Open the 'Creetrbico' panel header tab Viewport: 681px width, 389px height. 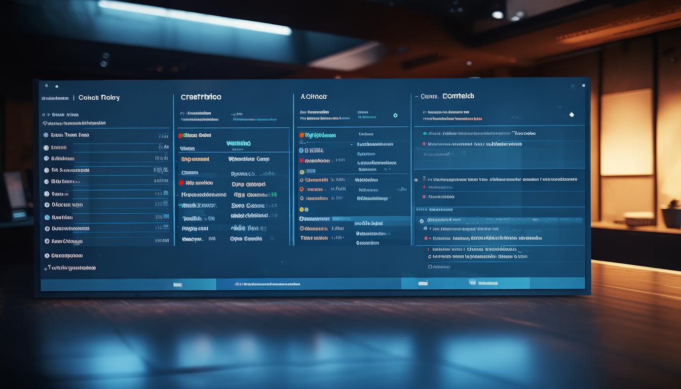pyautogui.click(x=201, y=97)
